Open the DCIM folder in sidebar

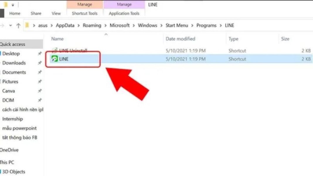[x=8, y=100]
